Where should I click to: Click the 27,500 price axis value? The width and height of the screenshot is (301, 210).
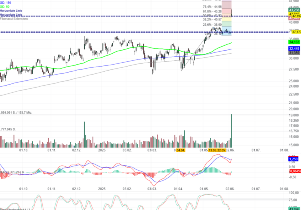(294, 69)
